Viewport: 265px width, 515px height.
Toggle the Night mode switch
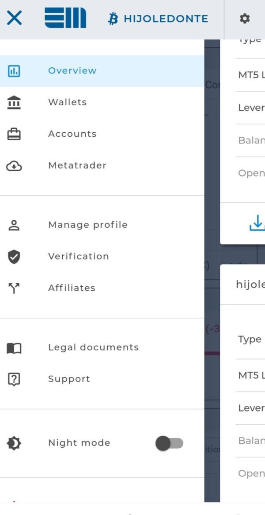click(169, 443)
